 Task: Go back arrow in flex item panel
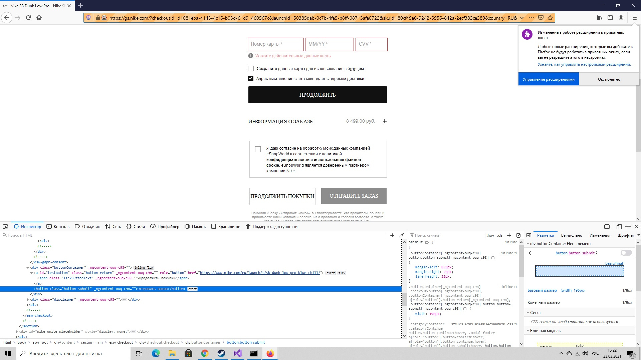click(530, 253)
